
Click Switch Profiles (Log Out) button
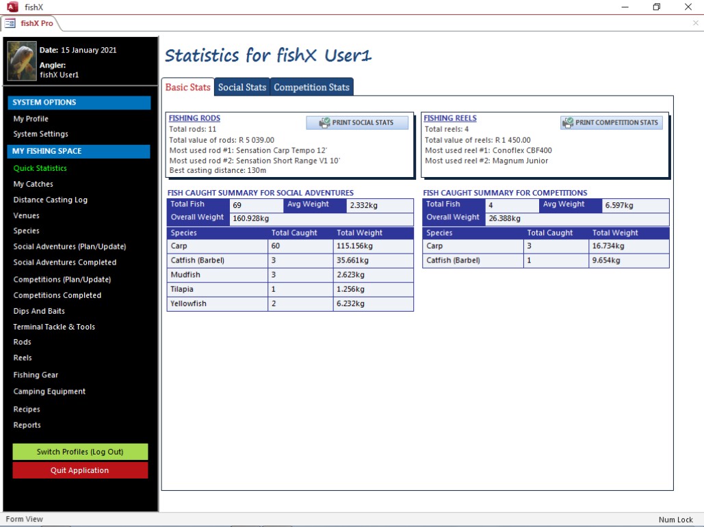coord(80,452)
